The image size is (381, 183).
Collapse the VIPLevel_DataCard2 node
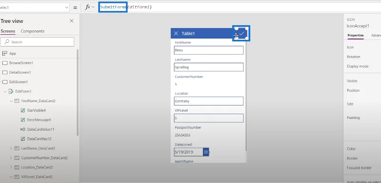click(x=11, y=177)
